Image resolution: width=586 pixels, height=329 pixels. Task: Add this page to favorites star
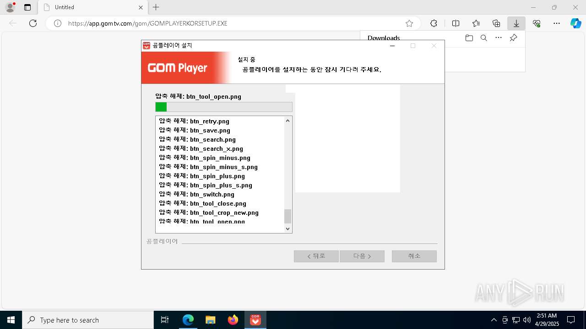click(409, 23)
